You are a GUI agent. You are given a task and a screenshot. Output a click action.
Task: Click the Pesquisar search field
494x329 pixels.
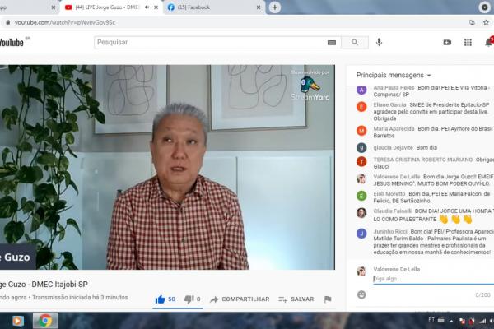click(210, 42)
